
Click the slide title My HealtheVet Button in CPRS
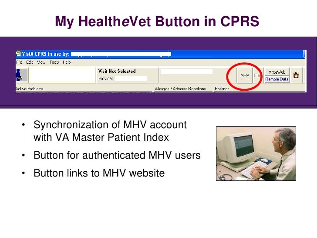click(157, 21)
